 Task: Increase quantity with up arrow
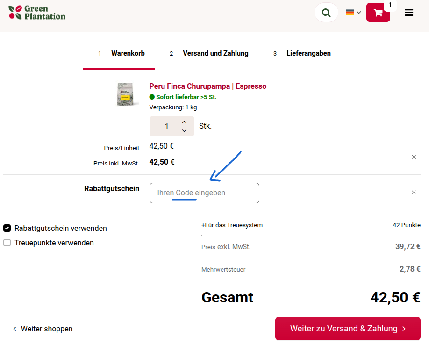[x=184, y=122]
